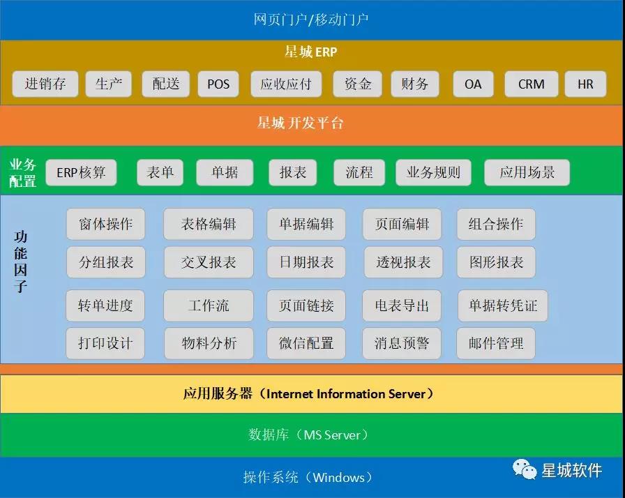Click the 交叉报表 function box
625x498 pixels.
click(x=209, y=262)
